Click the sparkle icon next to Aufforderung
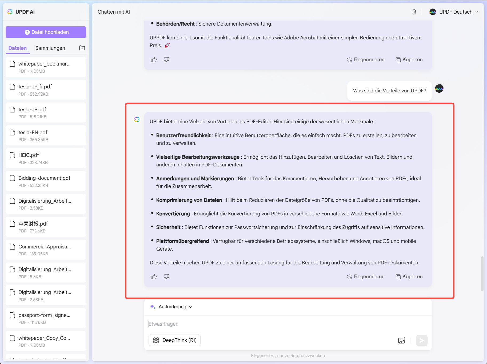This screenshot has height=364, width=487. 153,307
